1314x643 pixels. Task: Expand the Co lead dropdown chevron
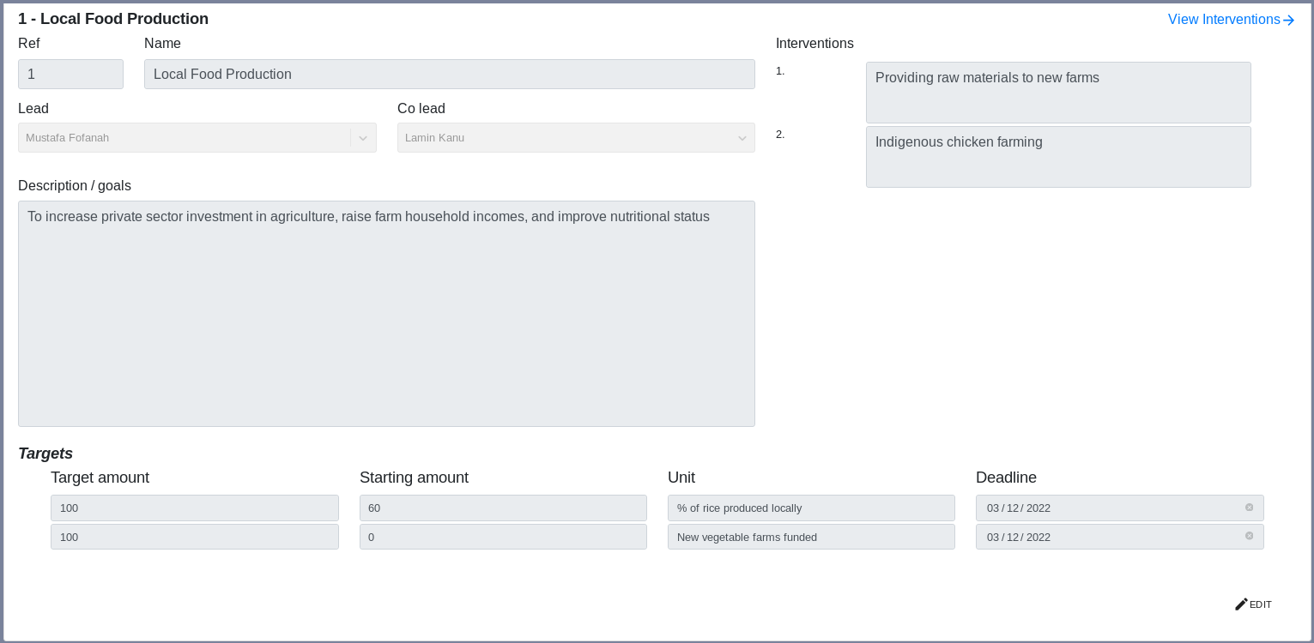[x=742, y=138]
